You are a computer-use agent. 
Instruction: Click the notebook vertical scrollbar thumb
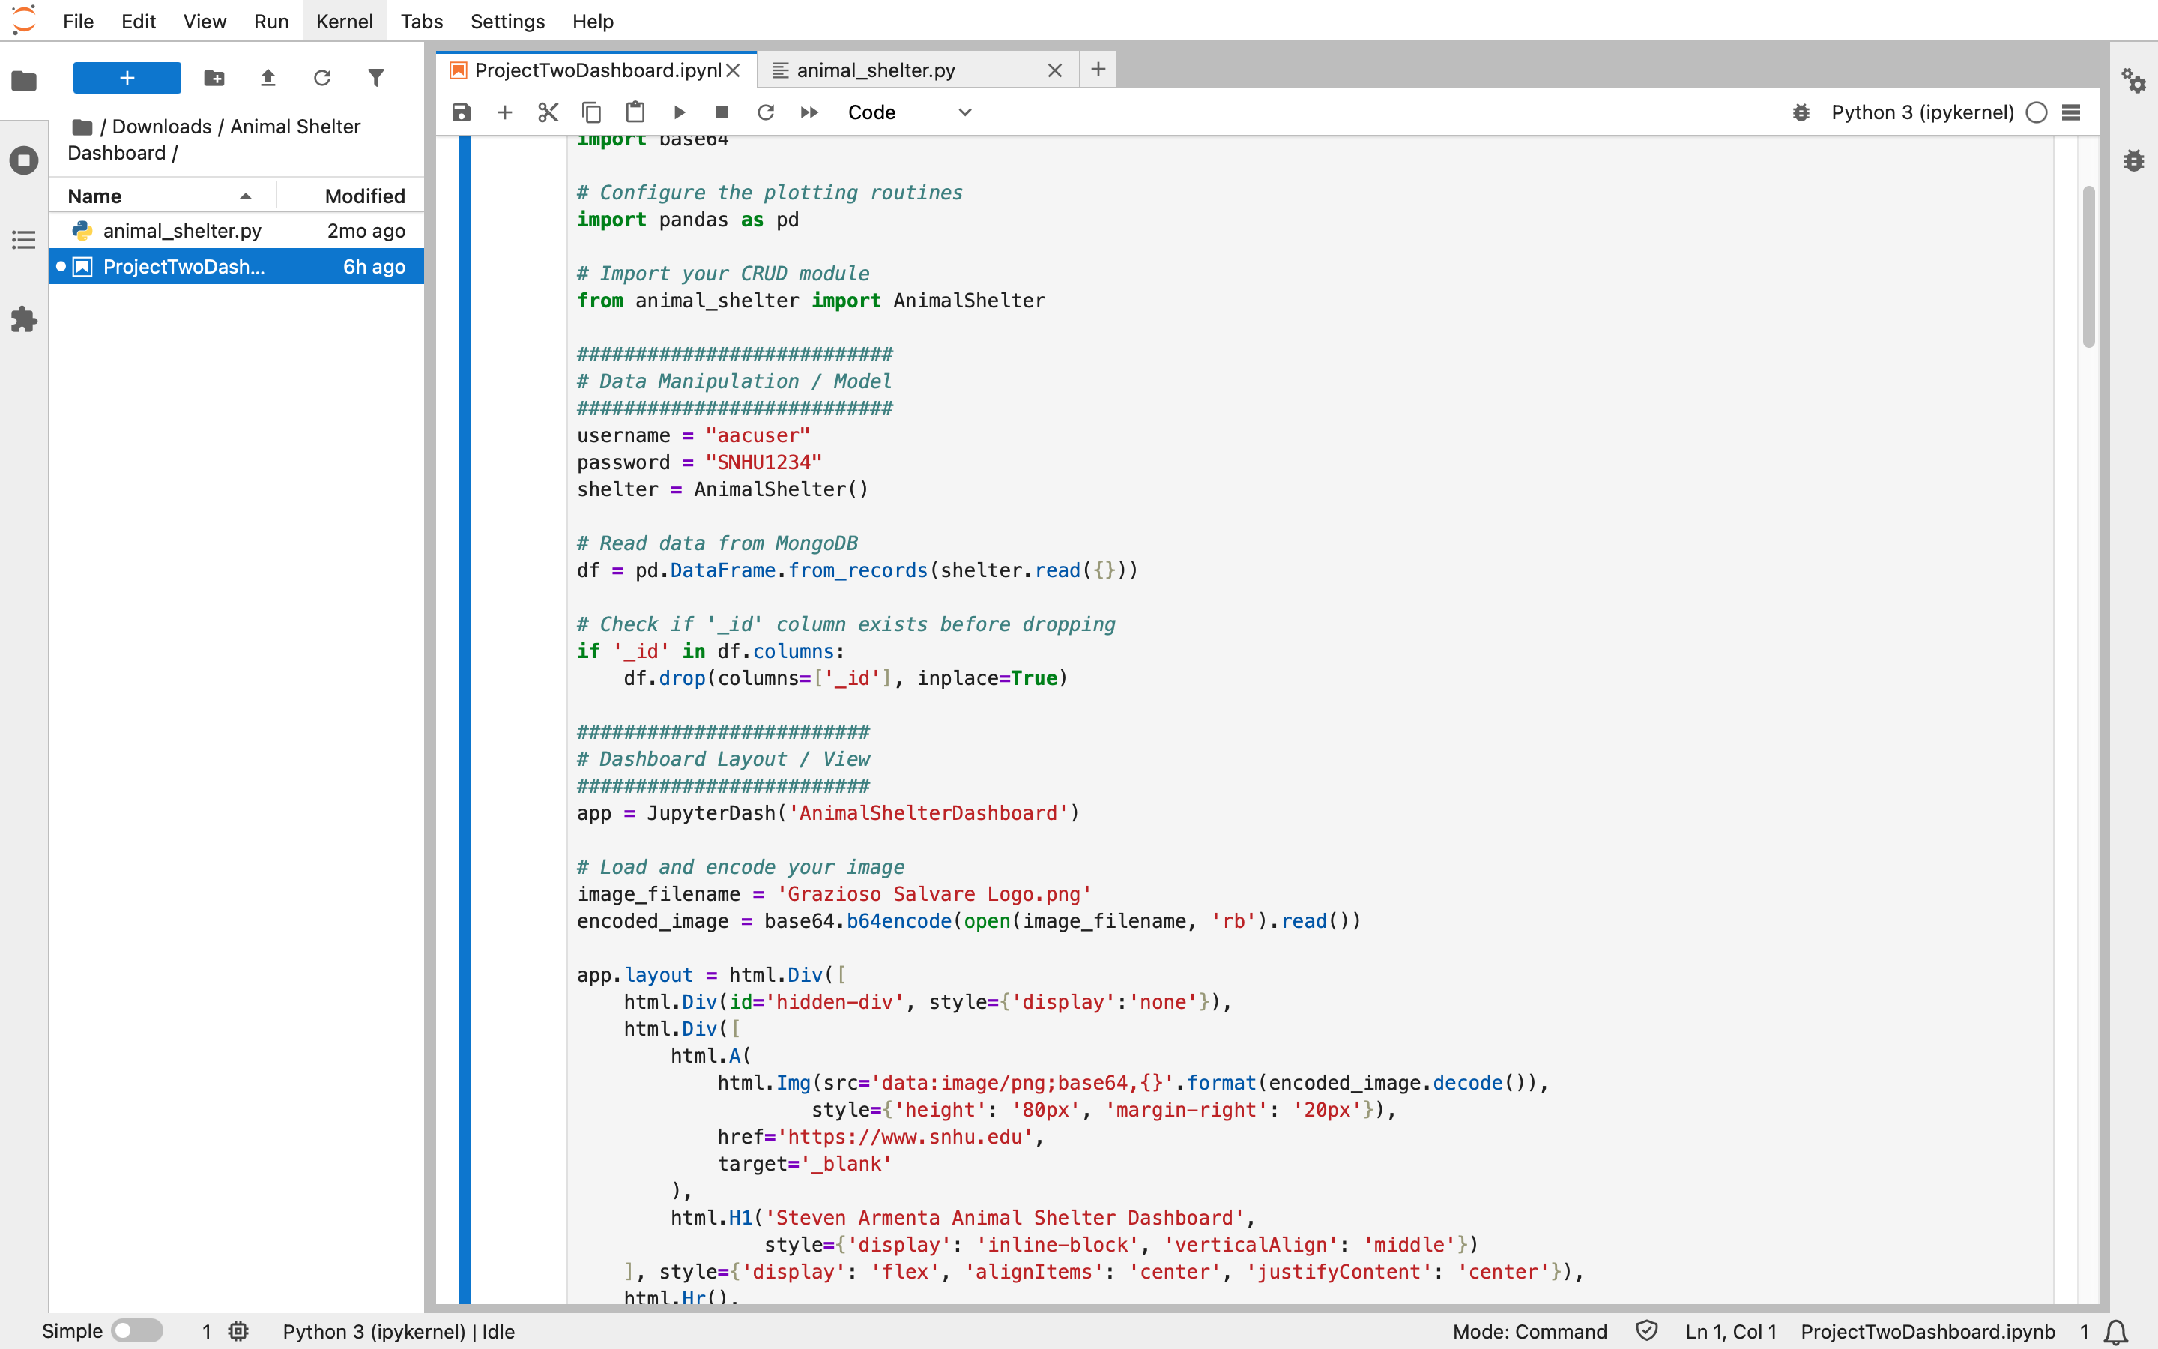tap(2088, 268)
